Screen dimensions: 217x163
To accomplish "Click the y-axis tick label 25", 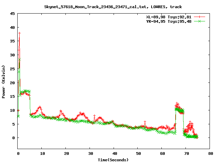I will point(12,69).
